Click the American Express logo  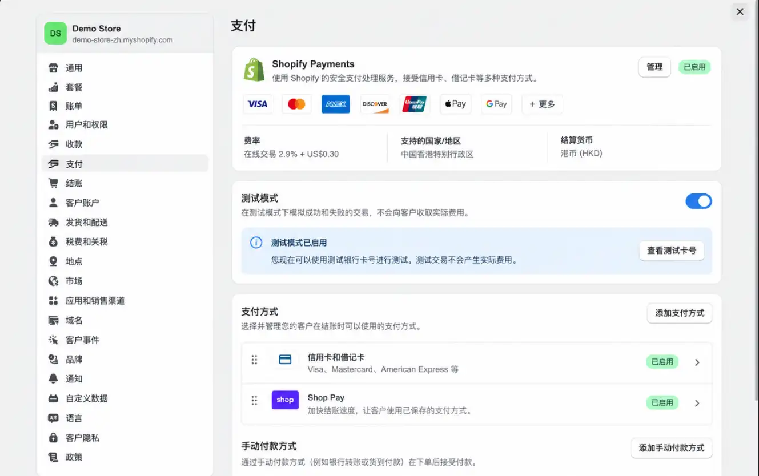pyautogui.click(x=336, y=104)
